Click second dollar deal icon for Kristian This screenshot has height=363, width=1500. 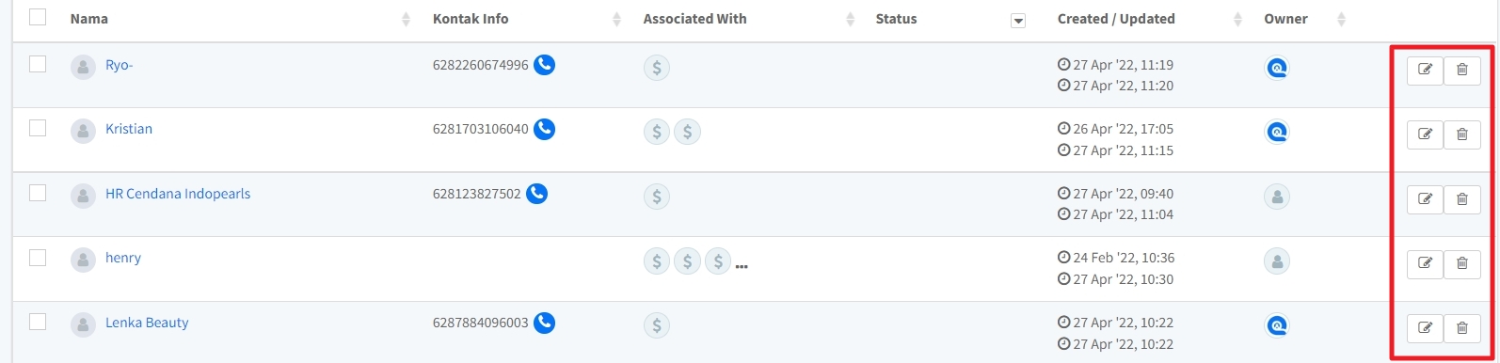click(687, 133)
